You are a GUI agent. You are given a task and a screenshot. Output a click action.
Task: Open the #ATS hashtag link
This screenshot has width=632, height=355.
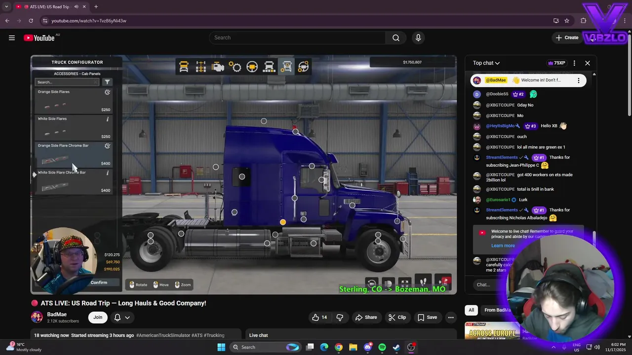point(197,335)
